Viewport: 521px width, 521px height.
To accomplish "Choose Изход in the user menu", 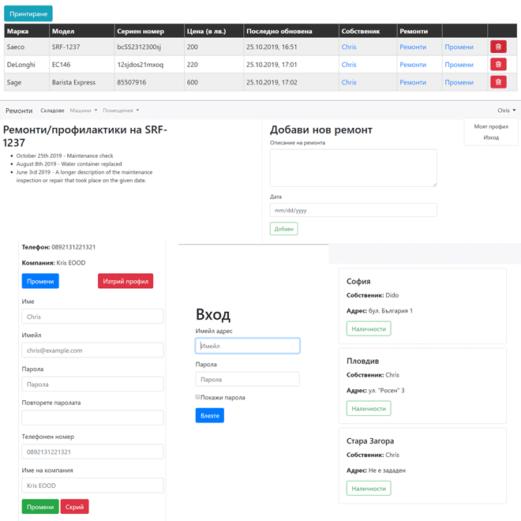I will 491,137.
